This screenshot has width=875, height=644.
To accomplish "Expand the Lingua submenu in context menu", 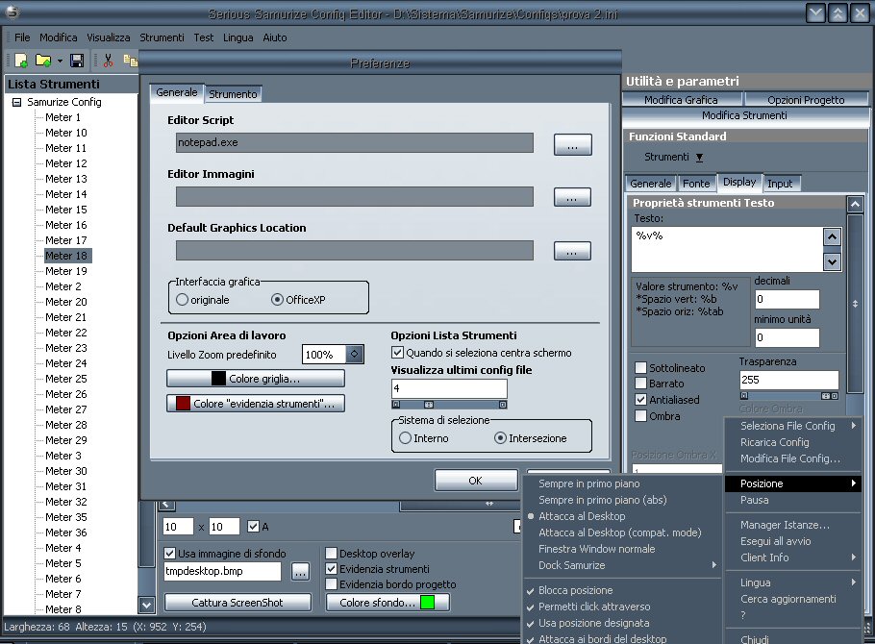I will tap(853, 582).
